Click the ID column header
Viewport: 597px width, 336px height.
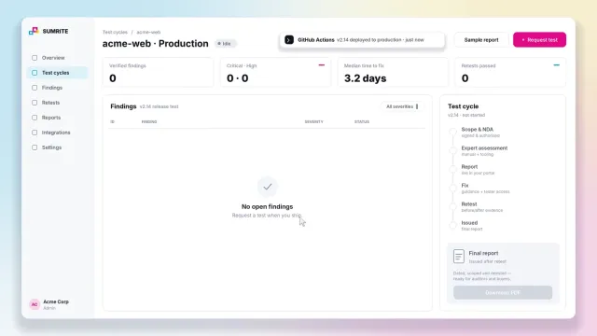click(x=112, y=122)
